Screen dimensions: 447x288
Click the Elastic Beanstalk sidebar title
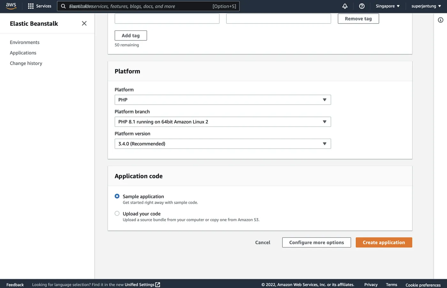click(34, 23)
